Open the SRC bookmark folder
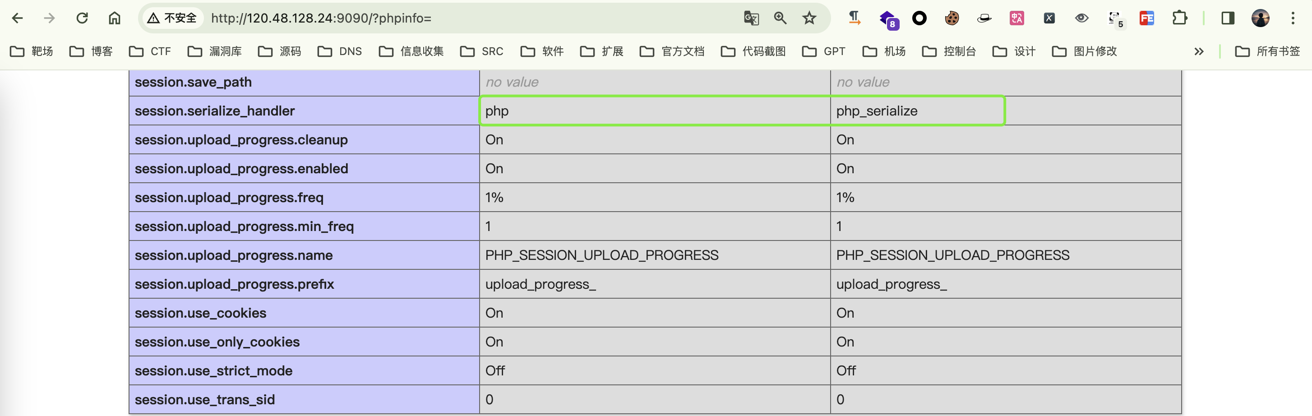This screenshot has height=416, width=1312. pos(482,51)
